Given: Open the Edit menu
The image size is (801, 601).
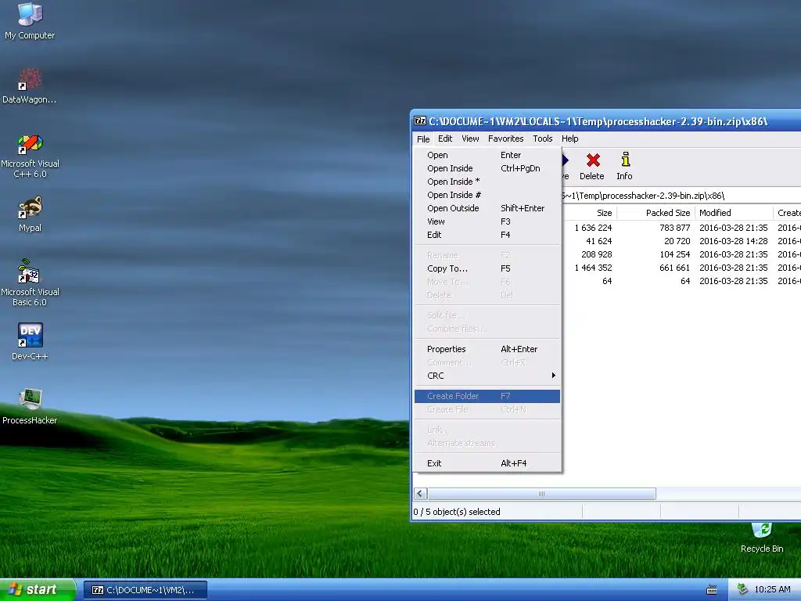Looking at the screenshot, I should (445, 139).
